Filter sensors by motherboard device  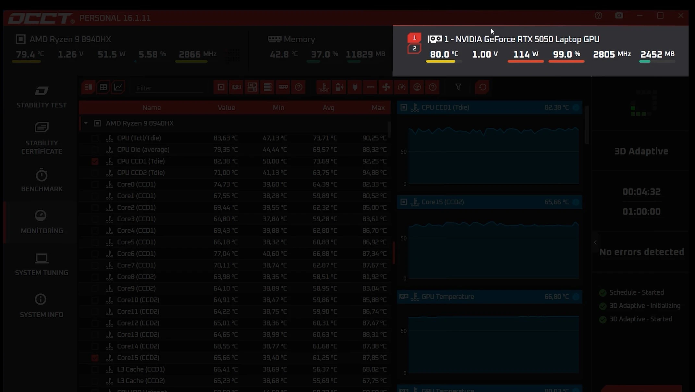[252, 87]
